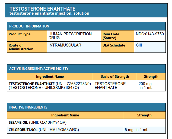The width and height of the screenshot is (172, 139).
Task: Click Ingredient Name header under Inactive Ingredients
Action: [x=65, y=115]
